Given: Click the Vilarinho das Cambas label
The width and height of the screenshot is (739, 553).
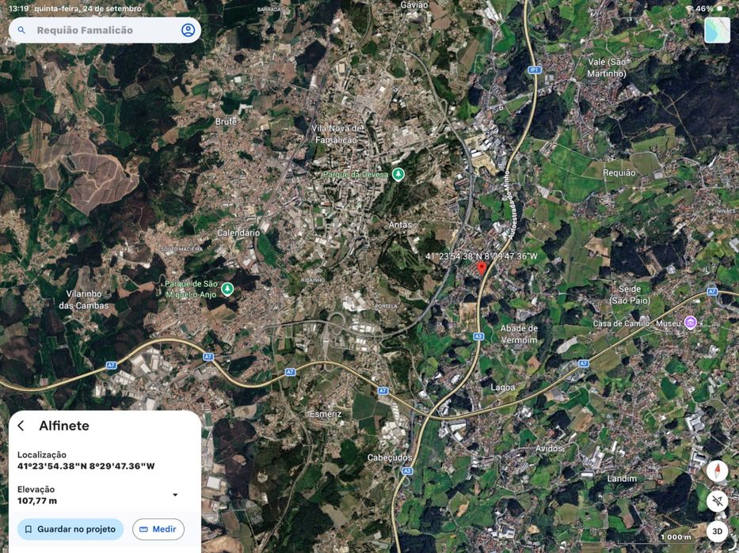Looking at the screenshot, I should click(x=83, y=299).
